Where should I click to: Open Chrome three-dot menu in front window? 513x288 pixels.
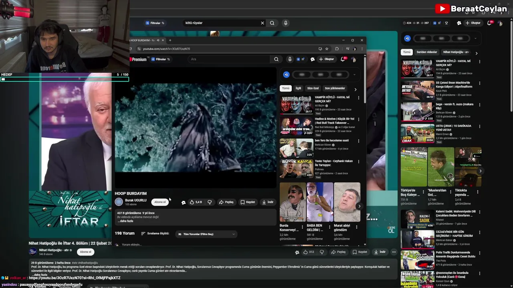(x=362, y=49)
